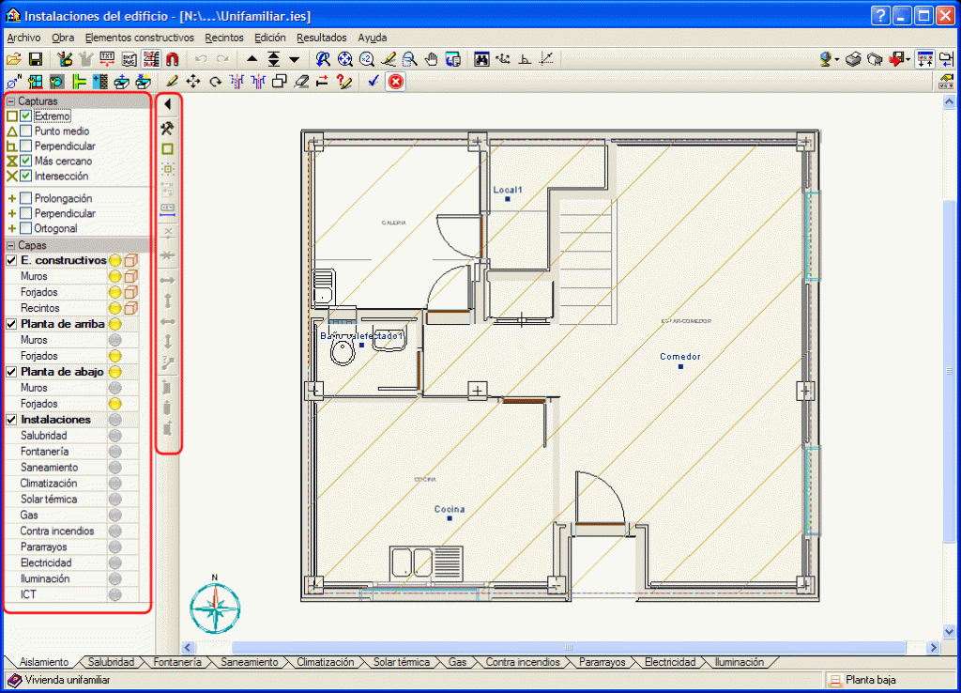The image size is (961, 693).
Task: Click the binoculars search icon
Action: pyautogui.click(x=481, y=59)
